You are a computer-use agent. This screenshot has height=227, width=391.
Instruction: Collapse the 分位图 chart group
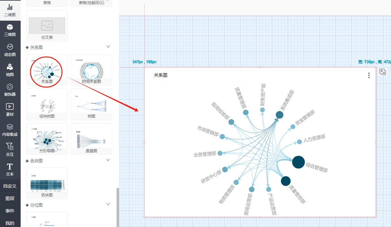pos(108,204)
